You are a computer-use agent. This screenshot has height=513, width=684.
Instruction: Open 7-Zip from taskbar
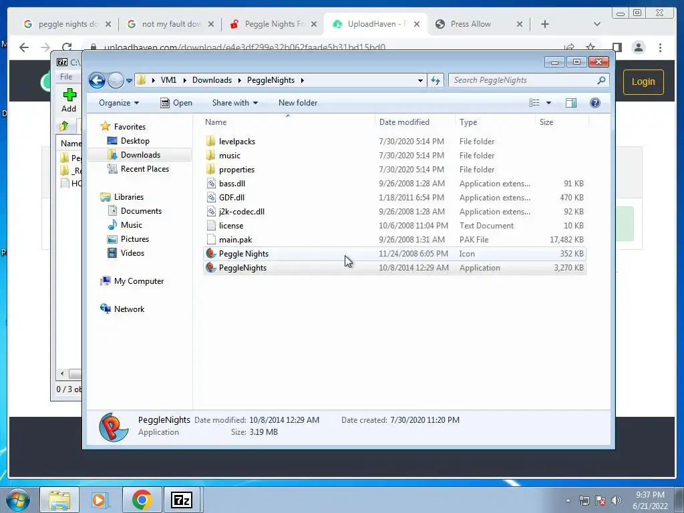coord(182,500)
